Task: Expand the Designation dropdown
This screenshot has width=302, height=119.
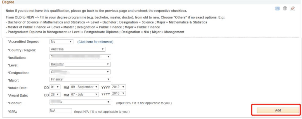Action: (80, 72)
